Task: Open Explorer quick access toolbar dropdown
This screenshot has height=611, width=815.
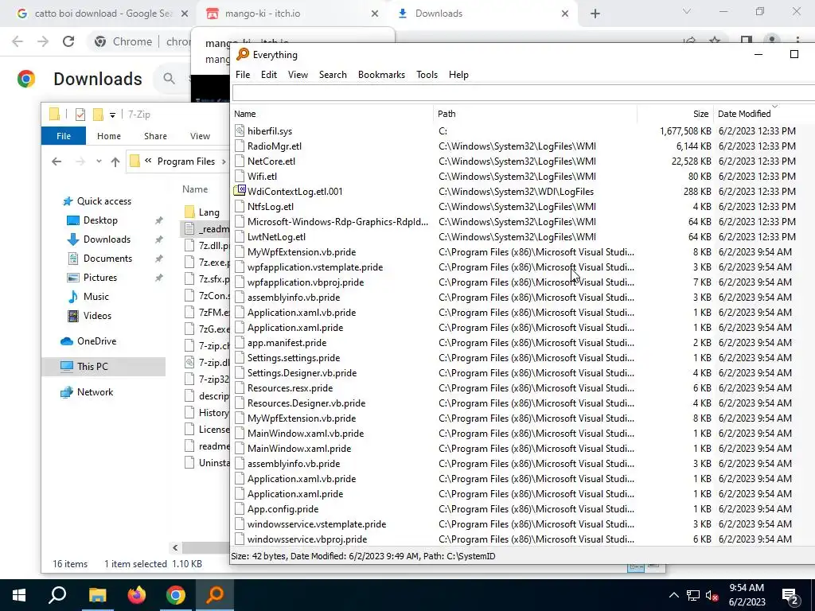Action: 112,115
